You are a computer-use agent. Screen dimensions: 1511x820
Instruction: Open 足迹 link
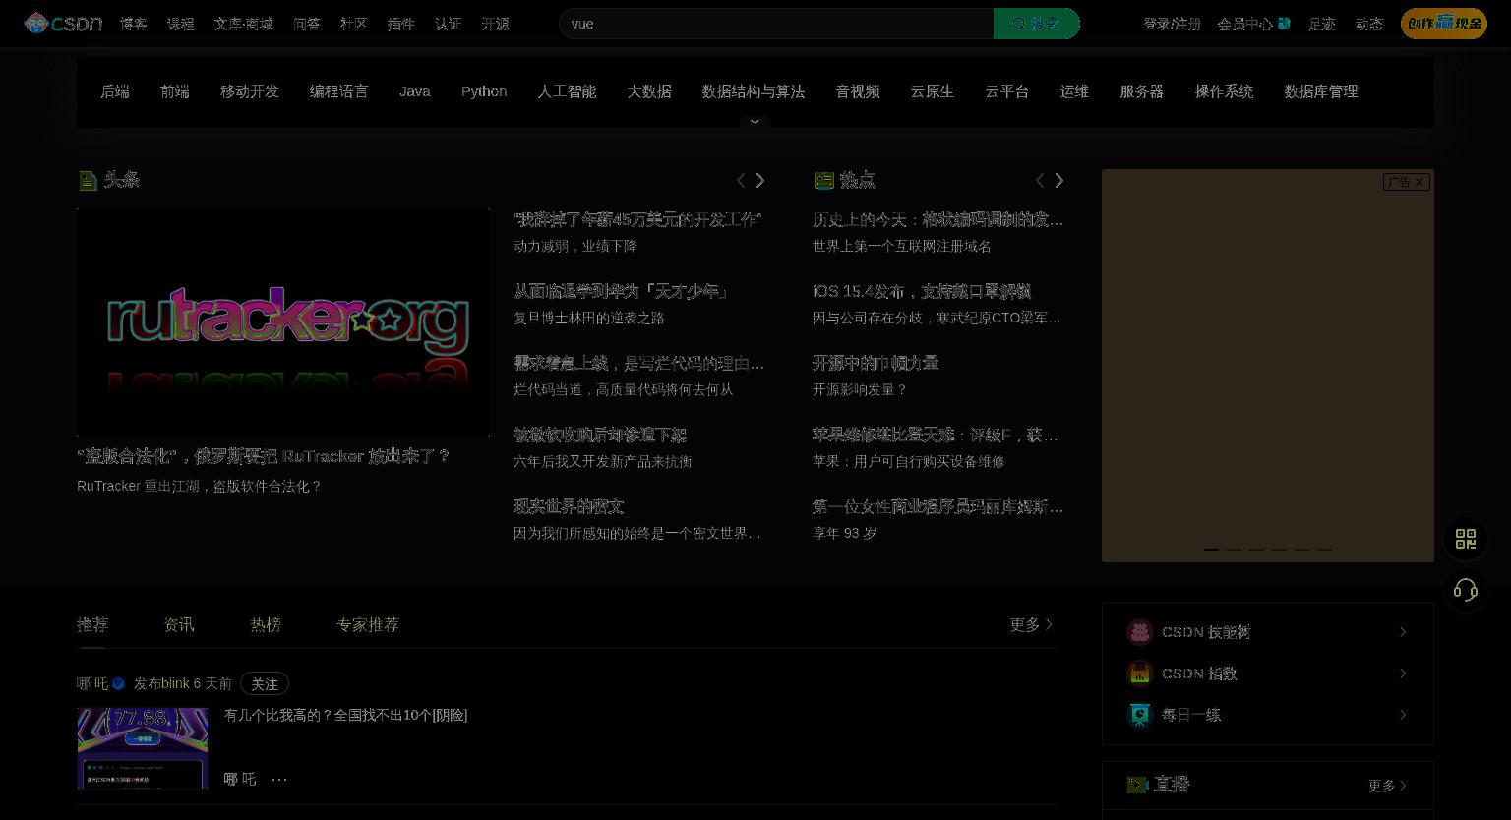pos(1322,24)
